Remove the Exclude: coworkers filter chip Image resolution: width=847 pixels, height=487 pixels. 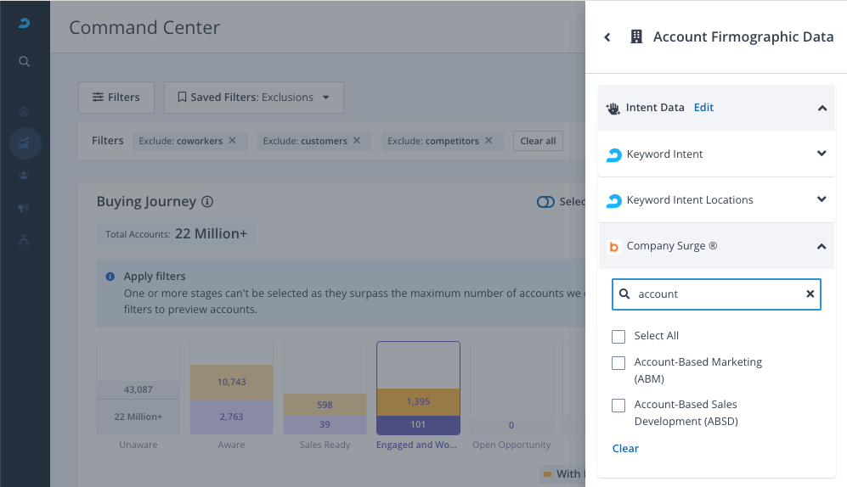click(232, 141)
